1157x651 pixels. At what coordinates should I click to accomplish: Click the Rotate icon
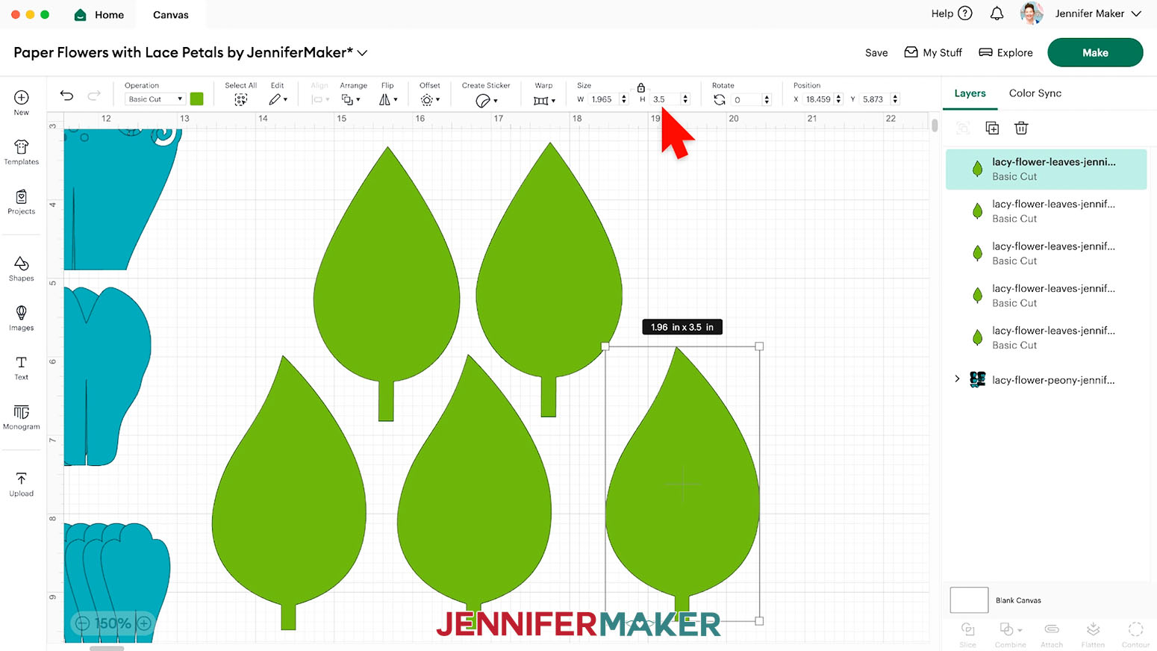(720, 99)
